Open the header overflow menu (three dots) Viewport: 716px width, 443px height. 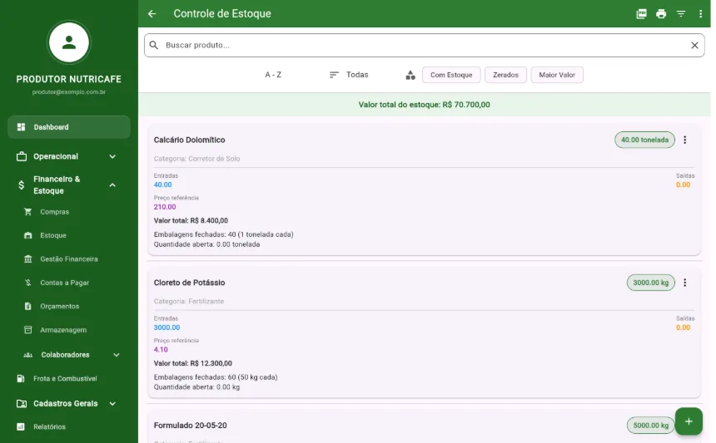pyautogui.click(x=700, y=13)
